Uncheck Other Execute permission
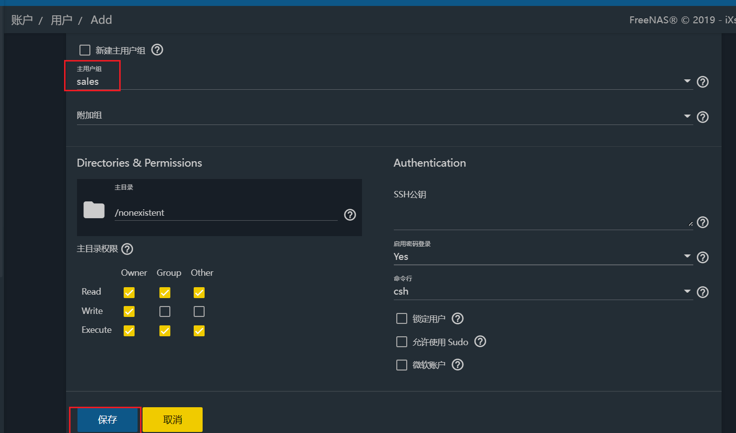The image size is (736, 433). click(x=199, y=330)
